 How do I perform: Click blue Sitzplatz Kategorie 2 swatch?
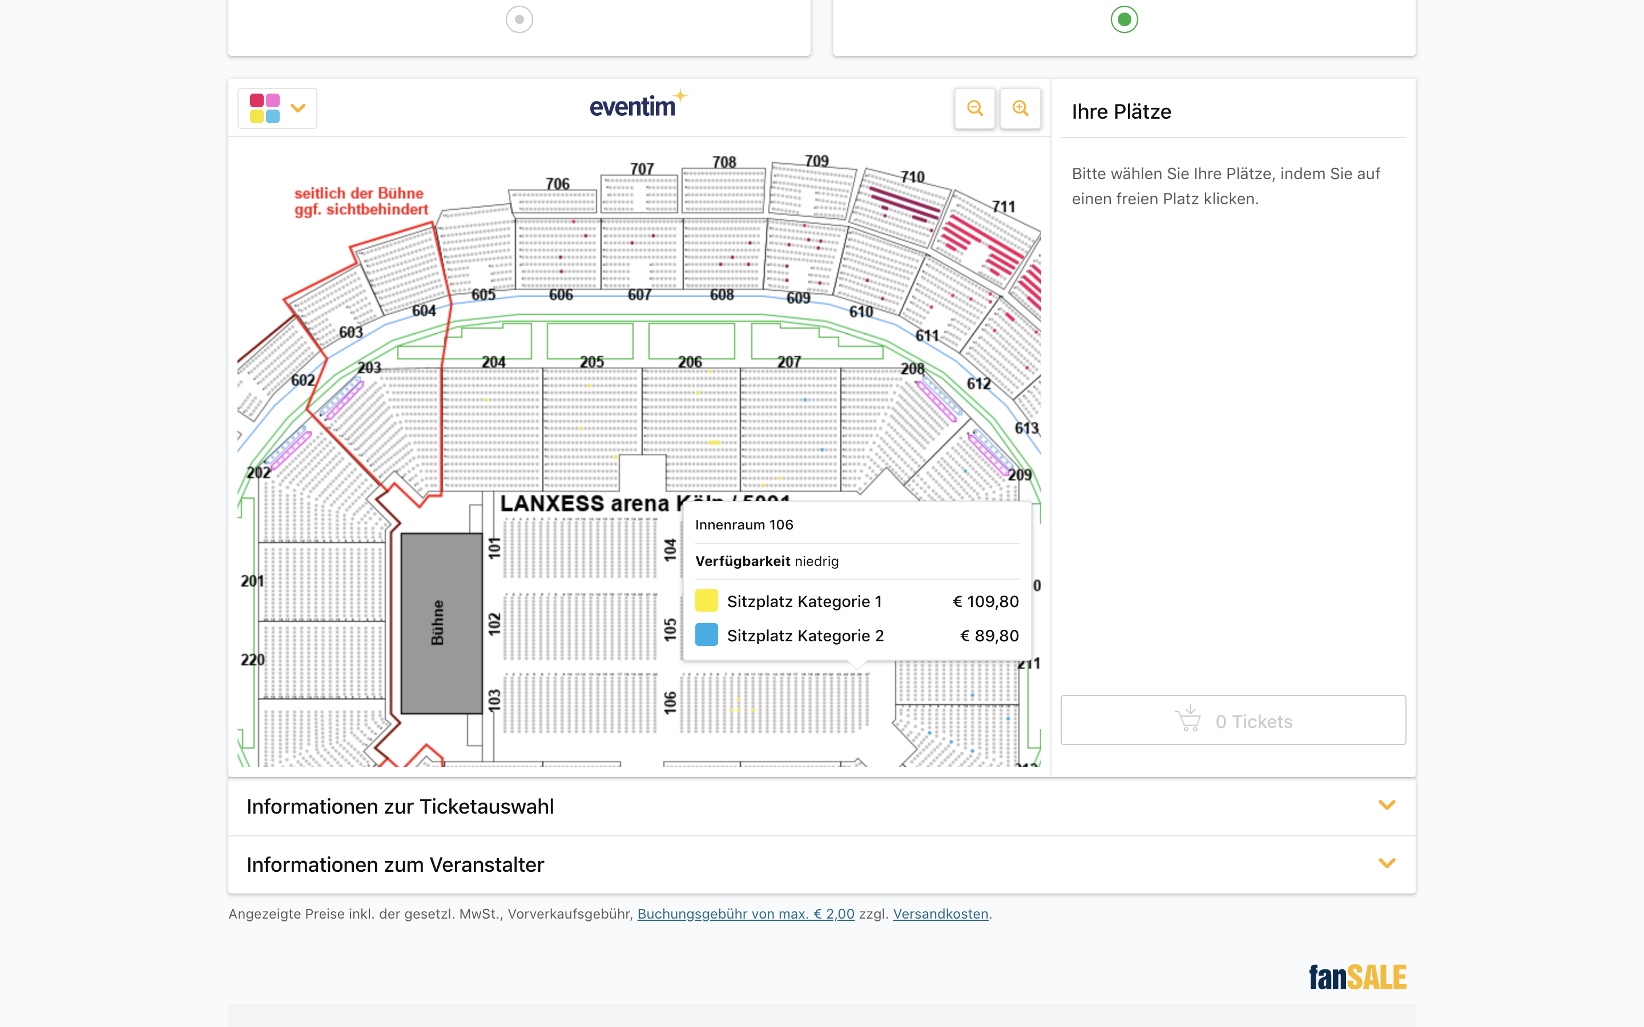[707, 635]
